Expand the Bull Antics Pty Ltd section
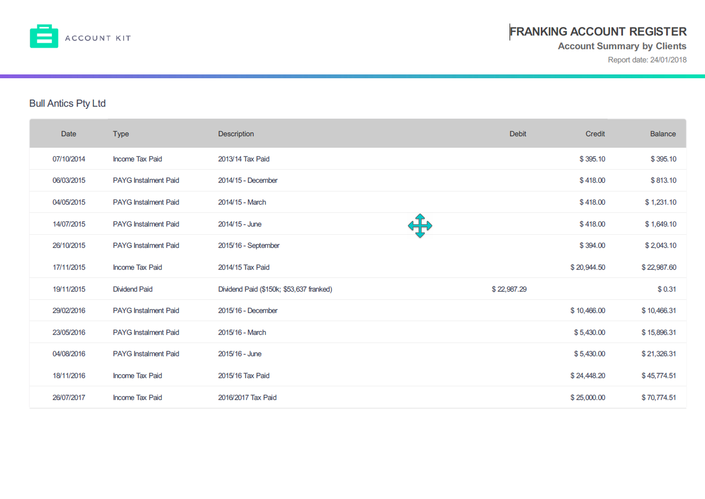Screen dimensions: 705x499 tap(67, 103)
